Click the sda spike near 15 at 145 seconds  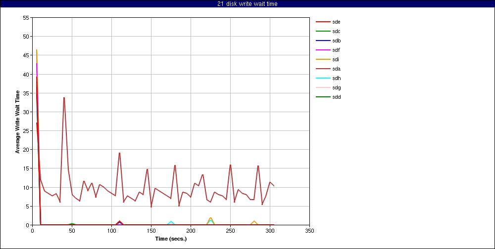[x=147, y=169]
